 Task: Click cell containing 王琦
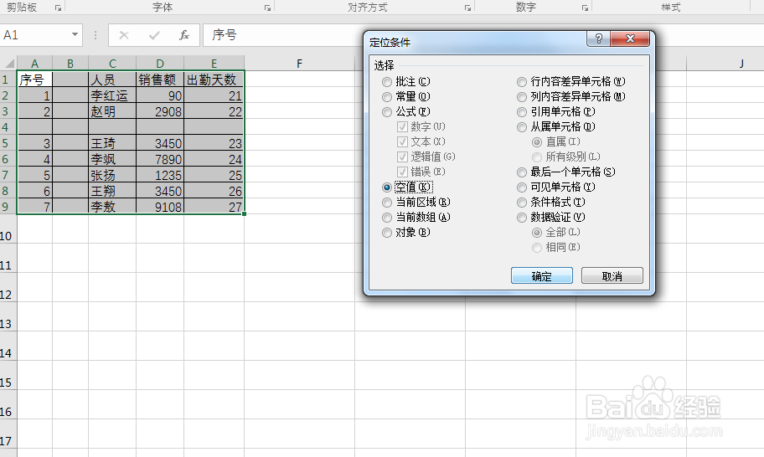coord(112,144)
